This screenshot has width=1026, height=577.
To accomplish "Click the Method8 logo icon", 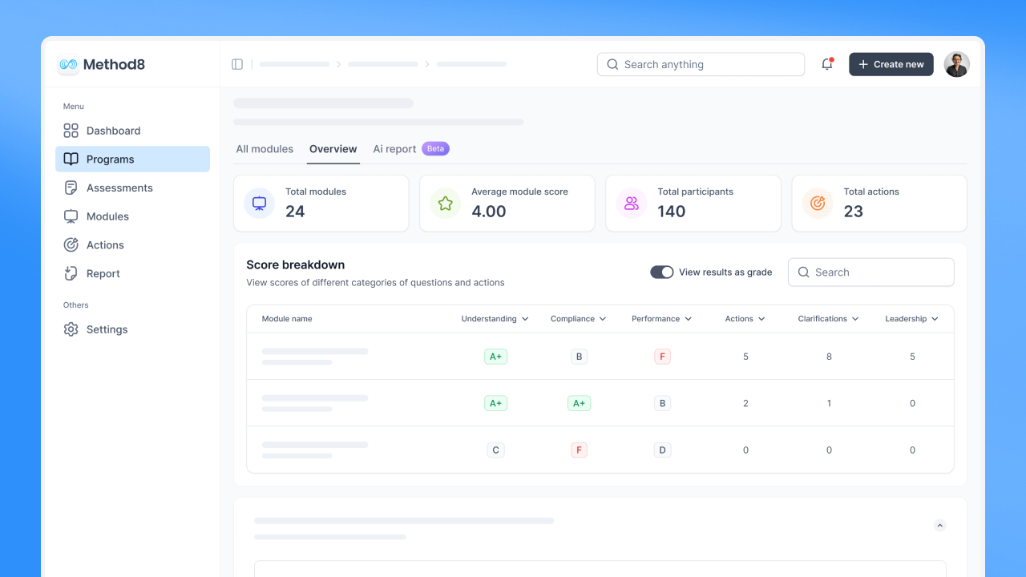I will [x=68, y=64].
